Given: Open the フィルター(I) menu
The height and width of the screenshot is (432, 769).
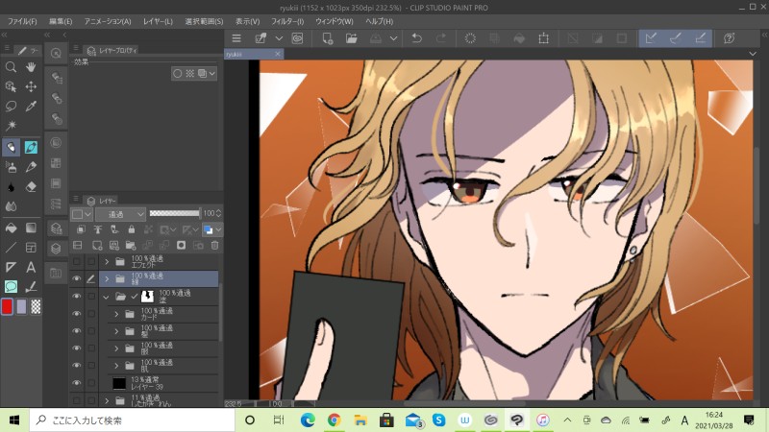Looking at the screenshot, I should tap(287, 21).
